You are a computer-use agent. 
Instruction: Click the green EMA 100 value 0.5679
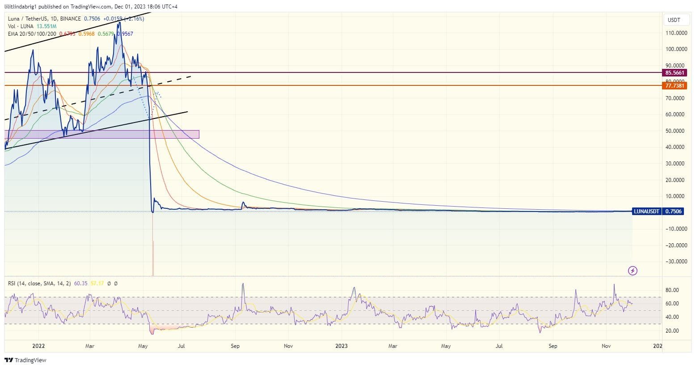pyautogui.click(x=105, y=34)
